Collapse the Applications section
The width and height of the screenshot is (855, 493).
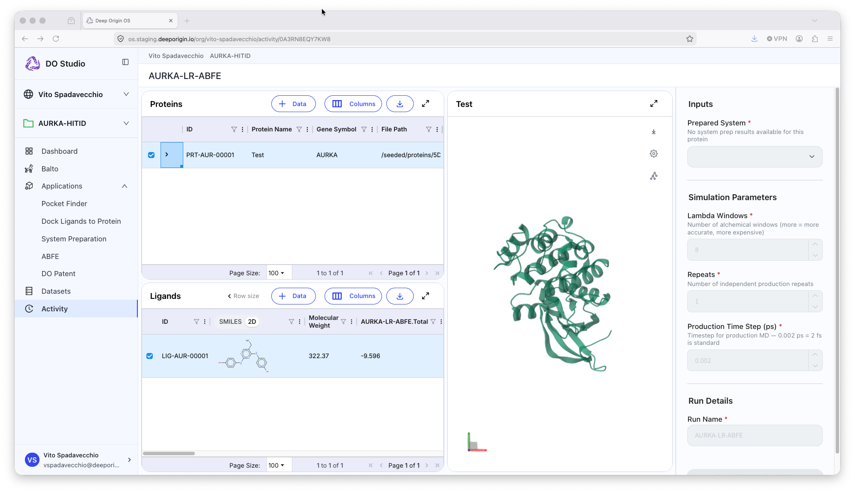point(124,186)
